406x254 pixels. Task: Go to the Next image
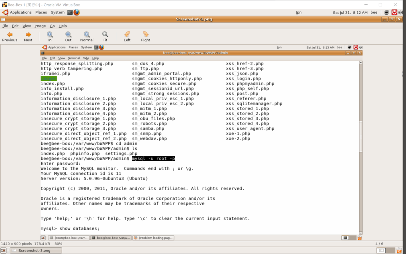[x=28, y=37]
